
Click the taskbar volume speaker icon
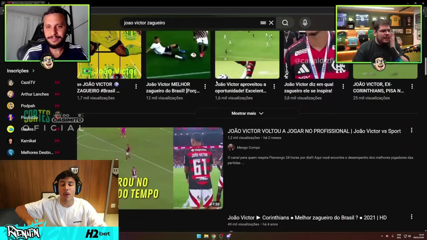[409, 236]
